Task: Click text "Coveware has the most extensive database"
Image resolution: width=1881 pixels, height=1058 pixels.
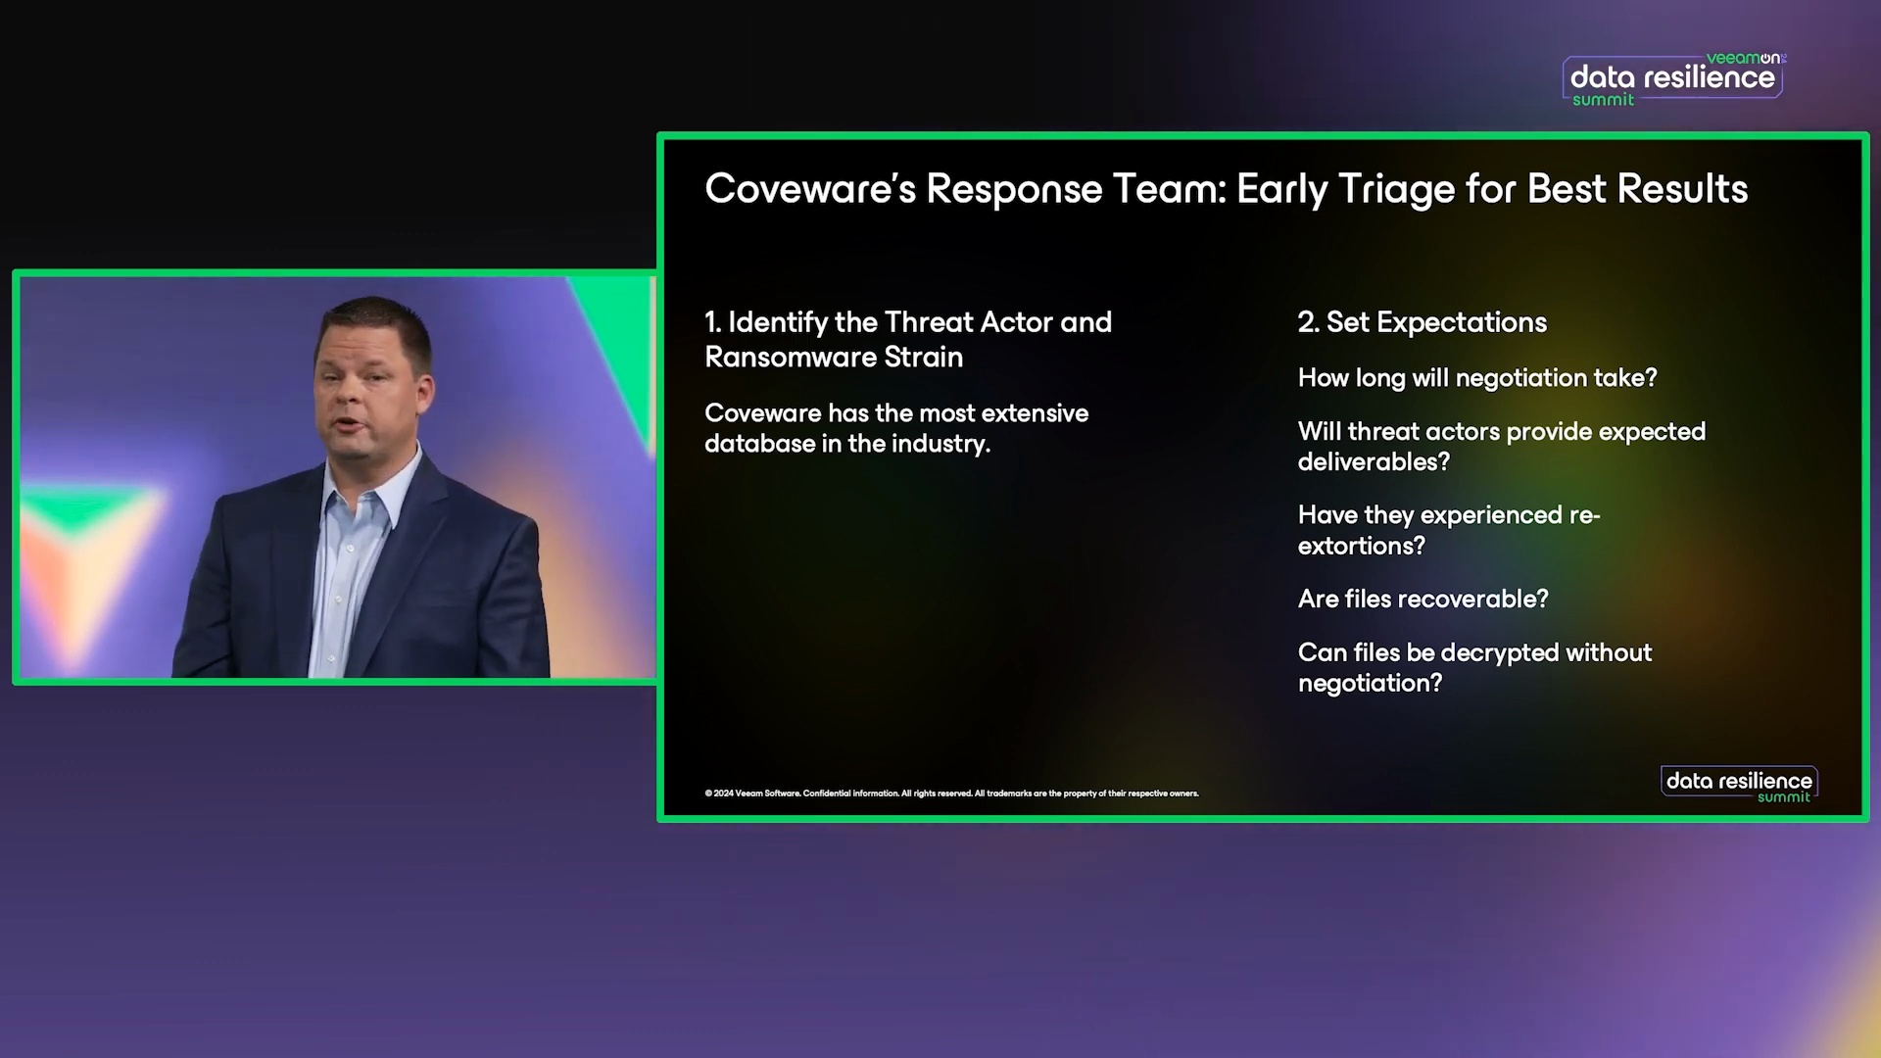Action: point(896,428)
